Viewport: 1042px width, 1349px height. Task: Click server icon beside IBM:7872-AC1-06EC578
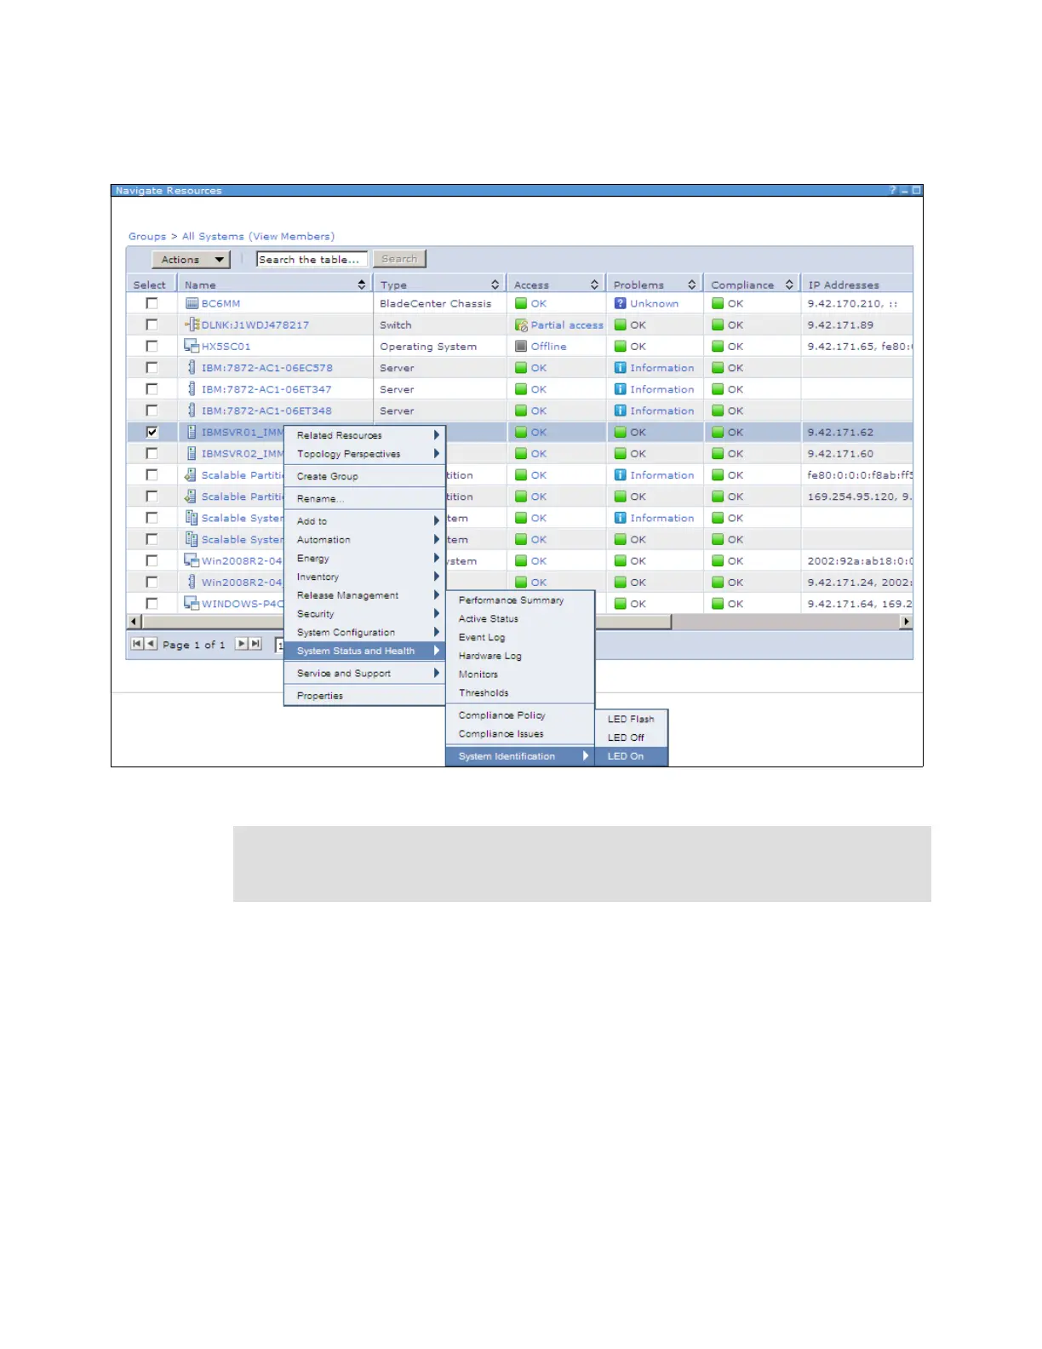[x=192, y=368]
